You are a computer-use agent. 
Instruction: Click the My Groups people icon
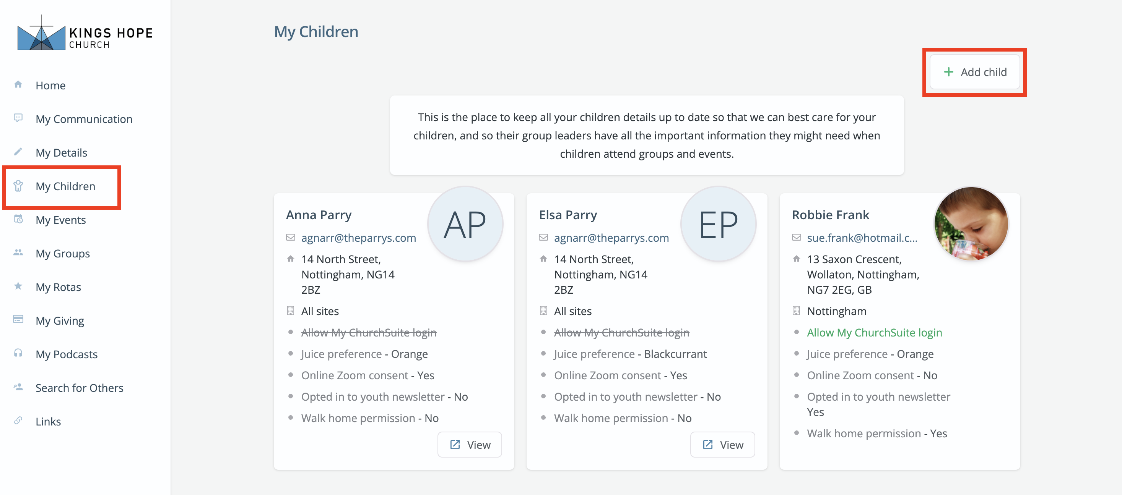[x=18, y=252]
